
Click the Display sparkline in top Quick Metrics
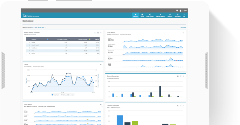click(x=153, y=40)
